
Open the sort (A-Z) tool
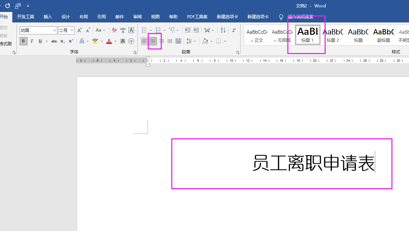(223, 30)
